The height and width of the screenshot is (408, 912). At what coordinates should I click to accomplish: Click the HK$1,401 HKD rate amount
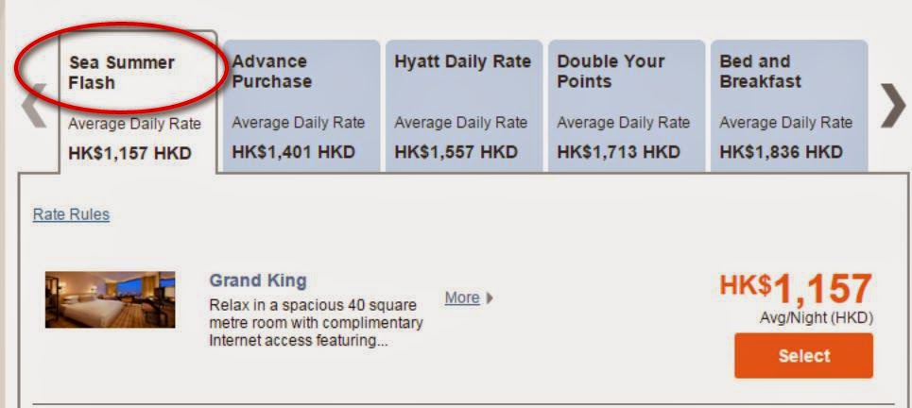coord(293,152)
